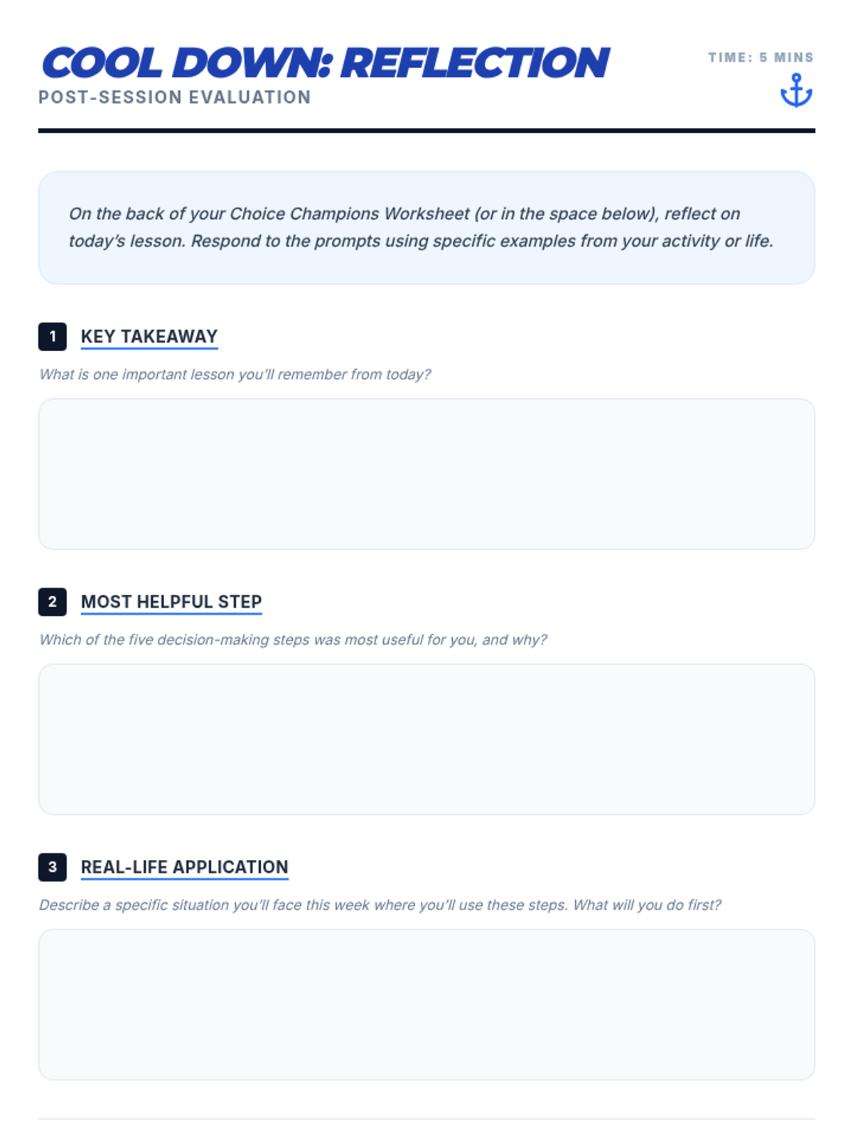The height and width of the screenshot is (1137, 853).
Task: Click the Real-Life Application answer box
Action: click(426, 1004)
